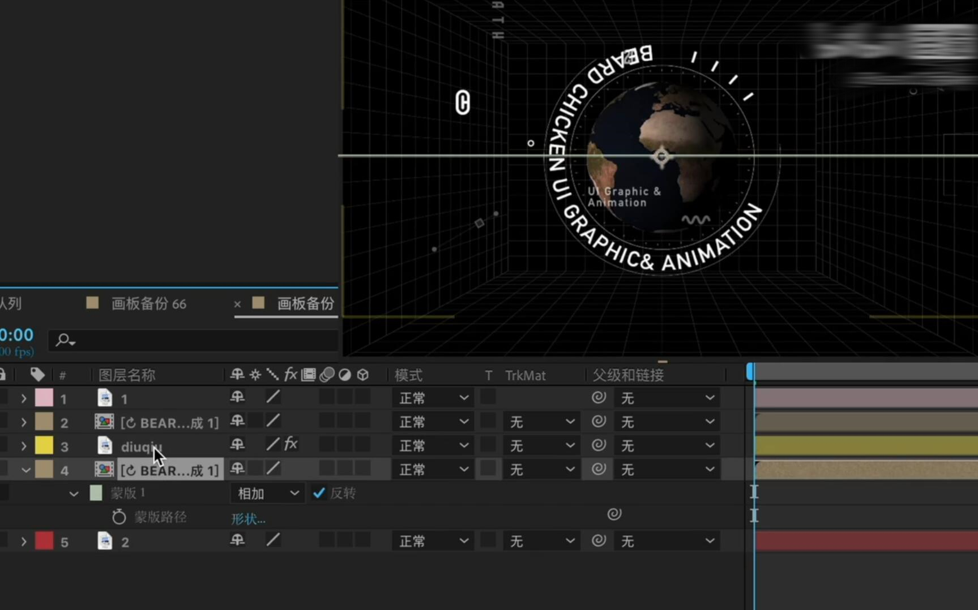978x610 pixels.
Task: Uncheck the 反转 mask invert checkbox
Action: tap(319, 493)
